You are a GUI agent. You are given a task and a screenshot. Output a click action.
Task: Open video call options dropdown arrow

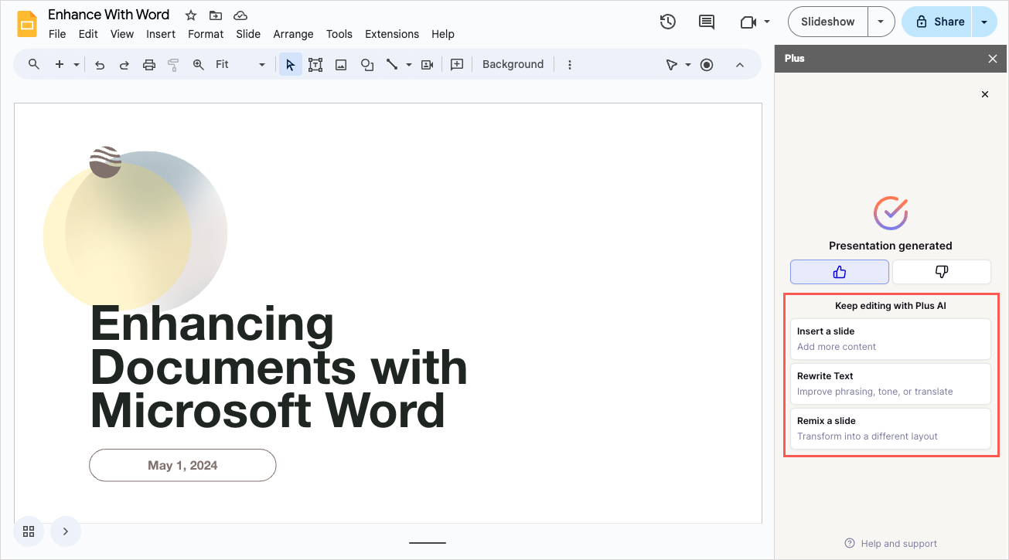[767, 22]
